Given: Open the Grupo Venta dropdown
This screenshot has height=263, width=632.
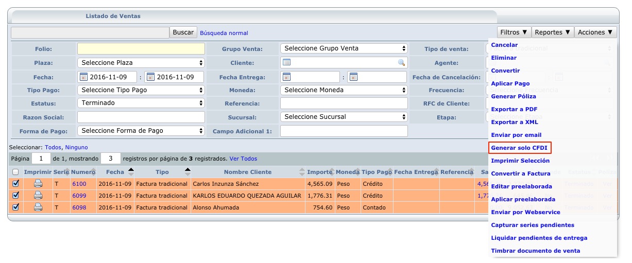Looking at the screenshot, I should [344, 48].
